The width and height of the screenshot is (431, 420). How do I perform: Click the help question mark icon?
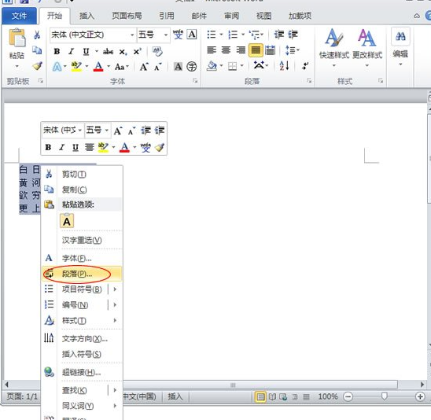(x=429, y=16)
